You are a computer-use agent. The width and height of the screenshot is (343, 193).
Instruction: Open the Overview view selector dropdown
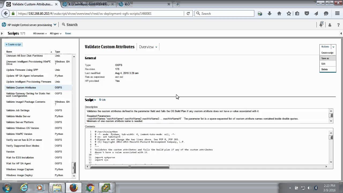pyautogui.click(x=148, y=47)
